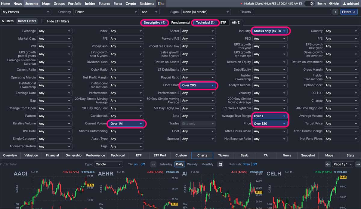This screenshot has height=209, width=361.
Task: Switch to Overview view tab
Action: click(10, 155)
